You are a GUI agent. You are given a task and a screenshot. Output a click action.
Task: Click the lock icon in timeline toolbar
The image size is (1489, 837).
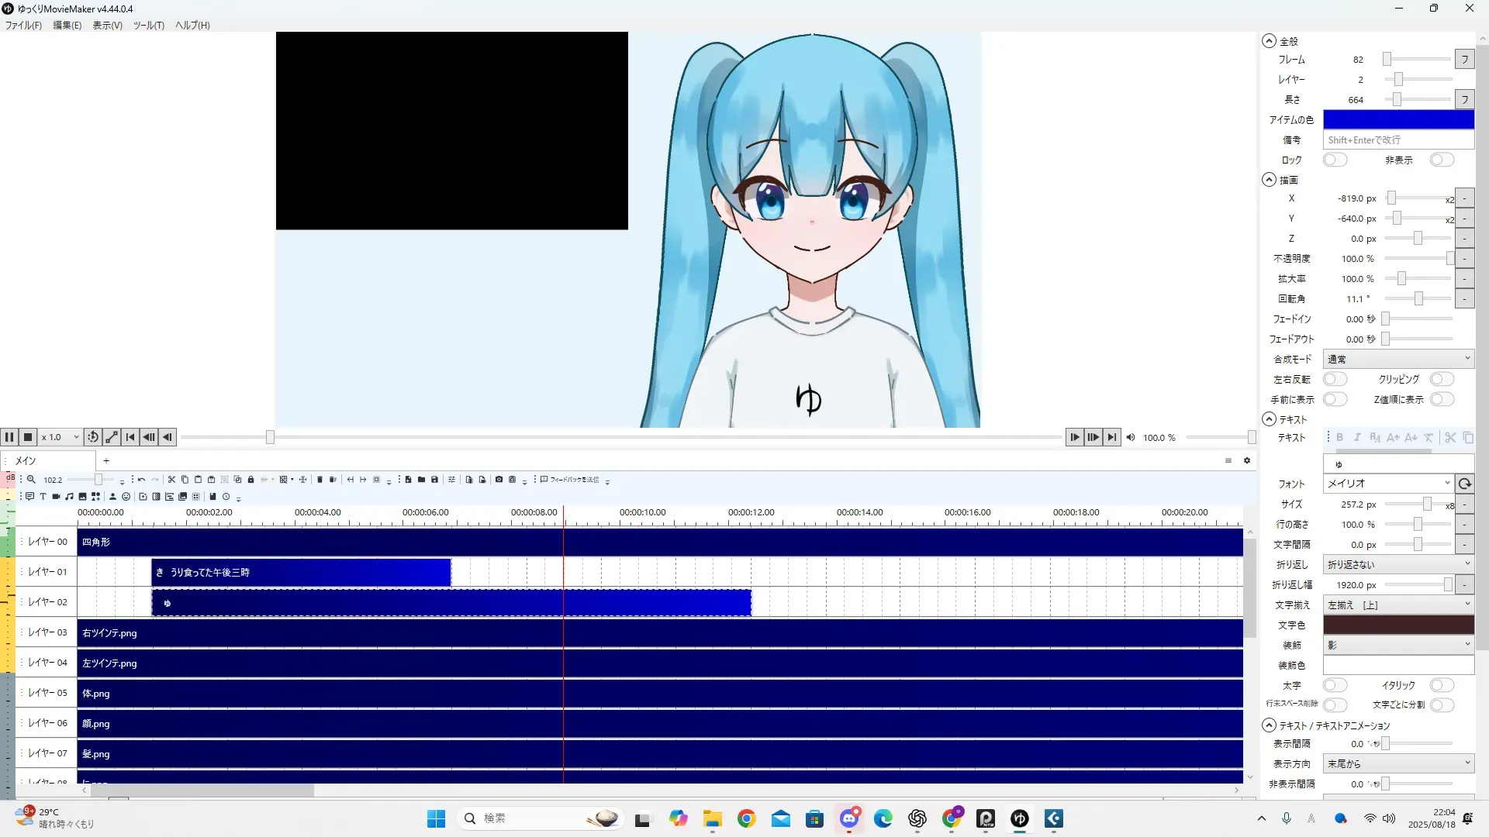(x=250, y=480)
